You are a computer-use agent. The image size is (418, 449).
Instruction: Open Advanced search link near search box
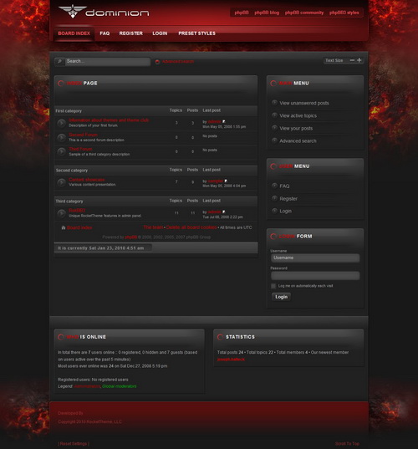pyautogui.click(x=178, y=62)
